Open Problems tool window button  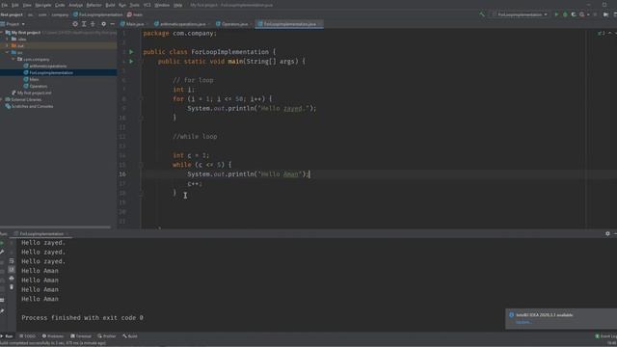tap(53, 336)
